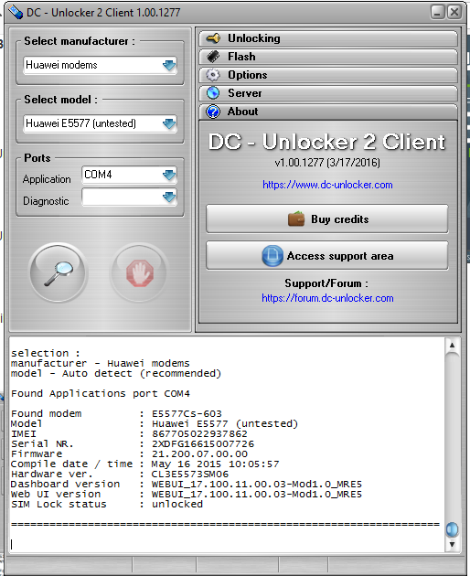470x576 pixels.
Task: Click the cursor line at the log bottom
Action: pyautogui.click(x=12, y=544)
